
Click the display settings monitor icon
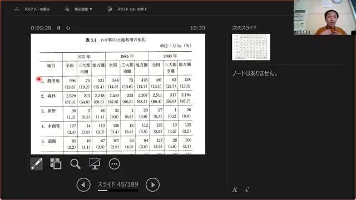point(67,9)
